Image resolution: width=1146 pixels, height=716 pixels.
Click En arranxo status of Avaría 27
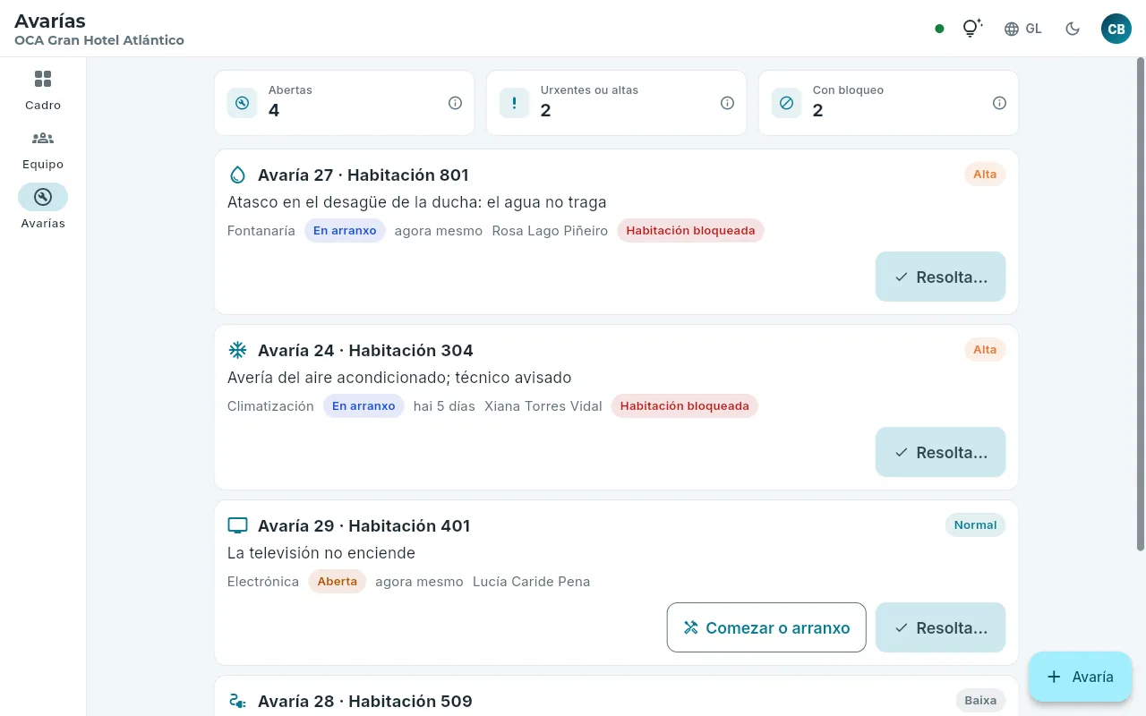[345, 230]
